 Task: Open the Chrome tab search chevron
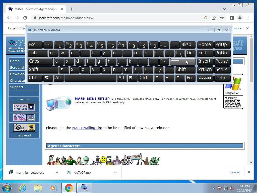[224, 9]
